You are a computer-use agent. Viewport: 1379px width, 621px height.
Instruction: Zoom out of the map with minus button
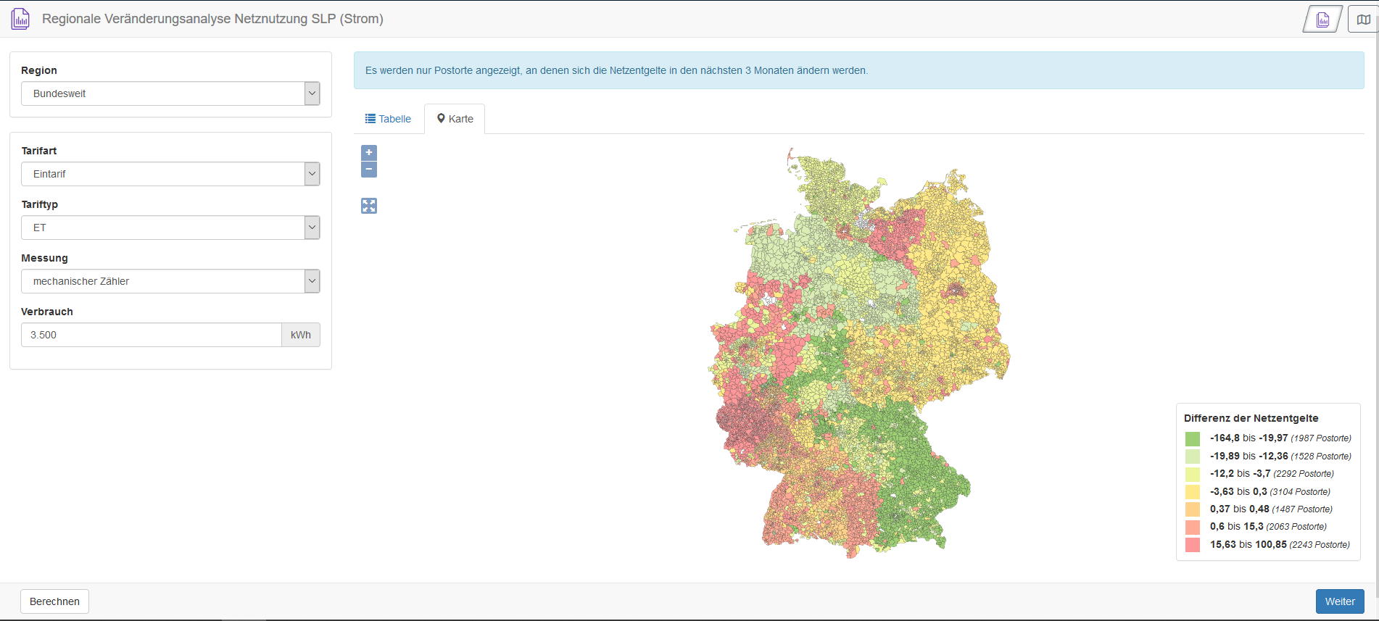[x=369, y=170]
